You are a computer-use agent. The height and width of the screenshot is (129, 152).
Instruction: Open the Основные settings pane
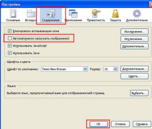tap(13, 16)
